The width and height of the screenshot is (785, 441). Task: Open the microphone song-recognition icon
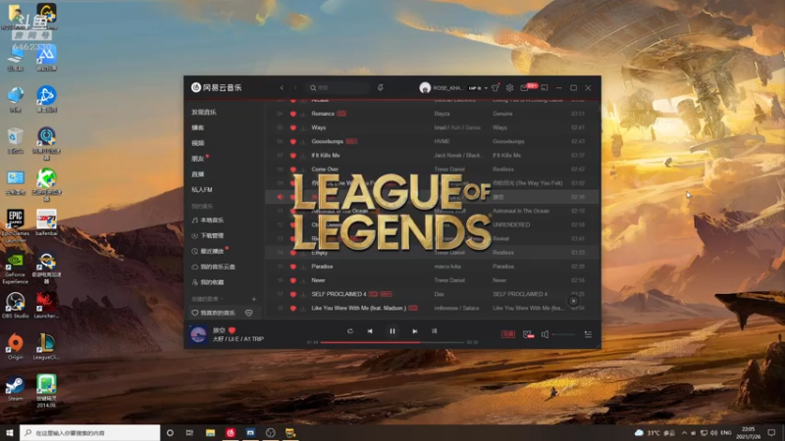pyautogui.click(x=381, y=88)
